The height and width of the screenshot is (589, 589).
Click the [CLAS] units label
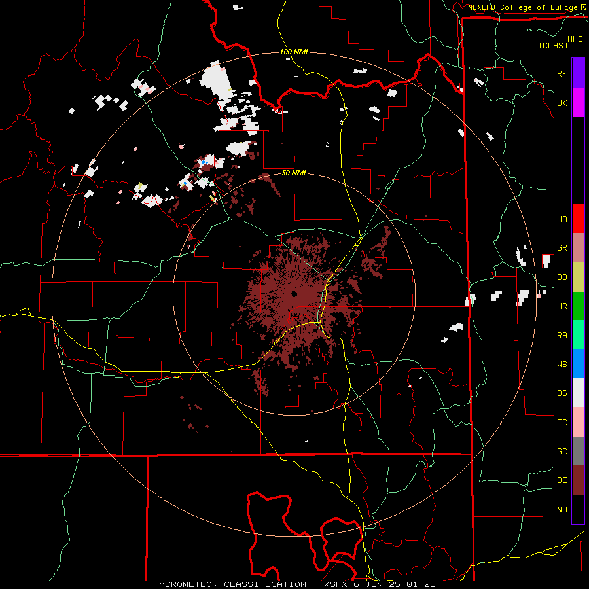[x=553, y=45]
